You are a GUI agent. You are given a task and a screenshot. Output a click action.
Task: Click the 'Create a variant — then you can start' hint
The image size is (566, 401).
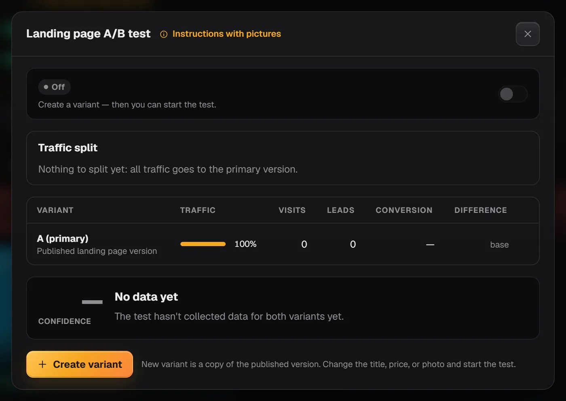coord(127,105)
